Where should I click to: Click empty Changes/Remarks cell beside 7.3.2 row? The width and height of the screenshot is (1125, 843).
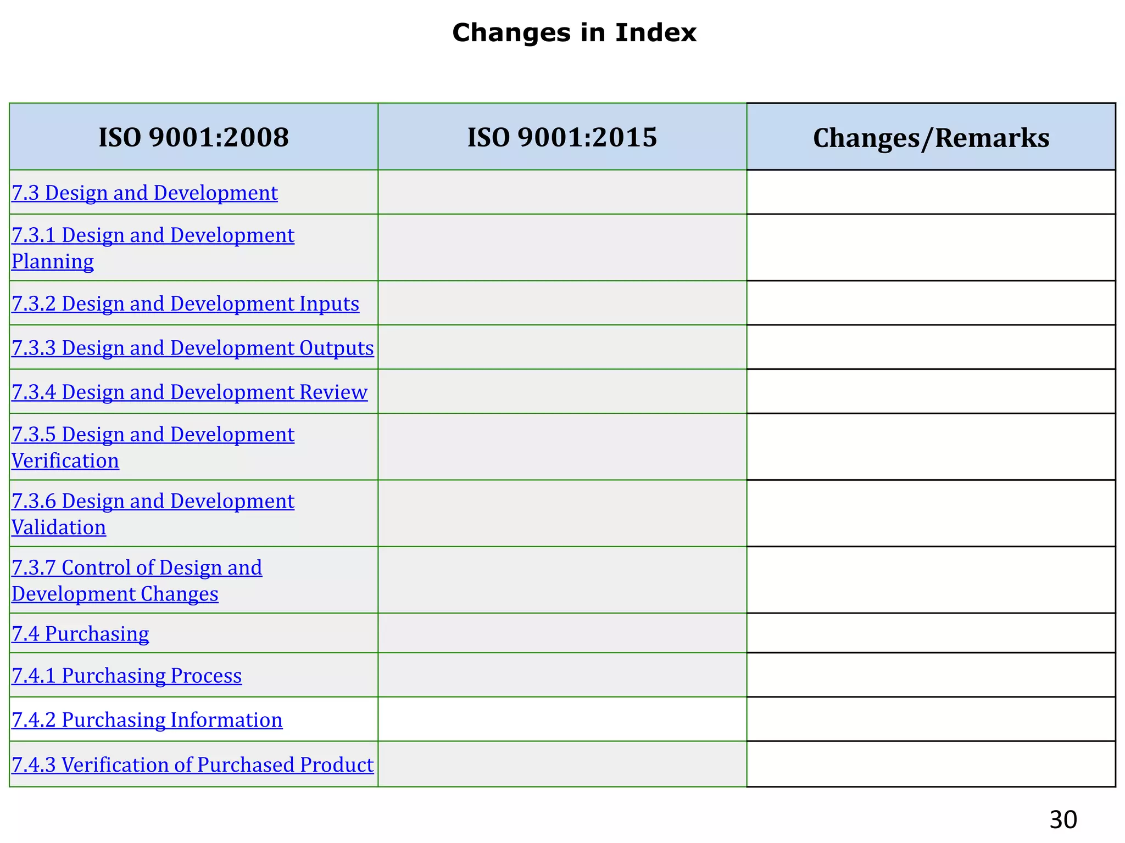pyautogui.click(x=931, y=303)
